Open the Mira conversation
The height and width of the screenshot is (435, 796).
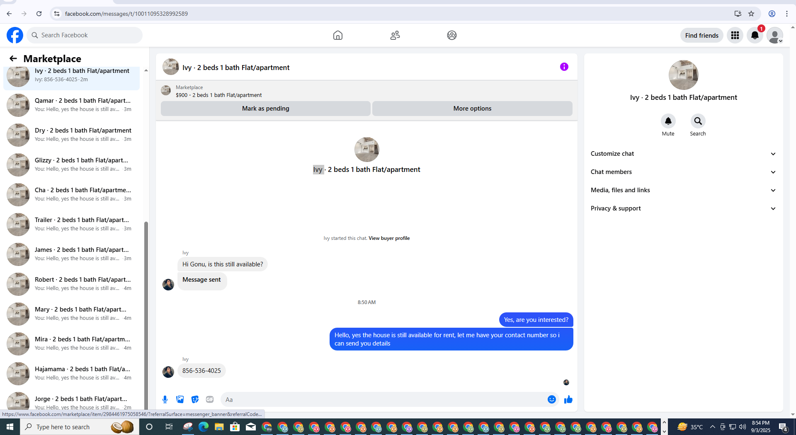(71, 343)
